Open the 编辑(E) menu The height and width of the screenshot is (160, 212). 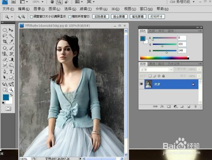pyautogui.click(x=24, y=9)
